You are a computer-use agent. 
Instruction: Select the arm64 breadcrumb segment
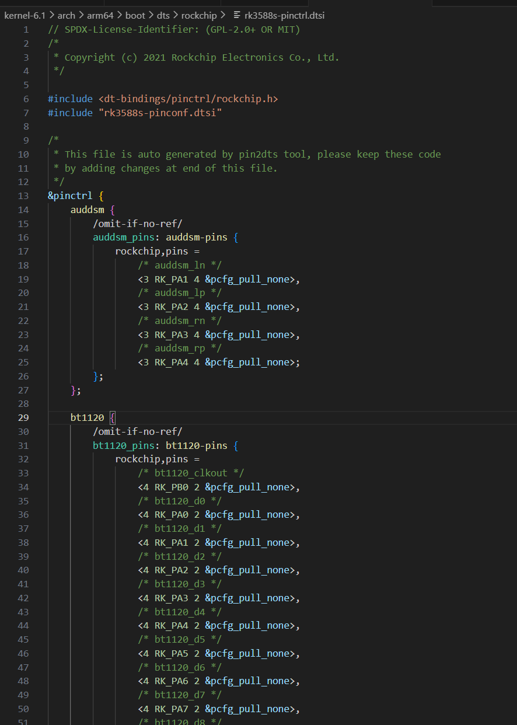(100, 15)
